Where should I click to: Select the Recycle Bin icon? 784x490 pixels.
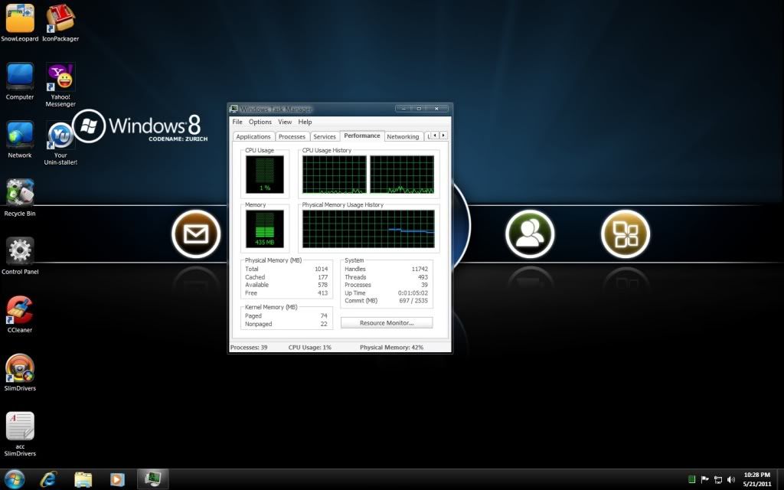19,198
